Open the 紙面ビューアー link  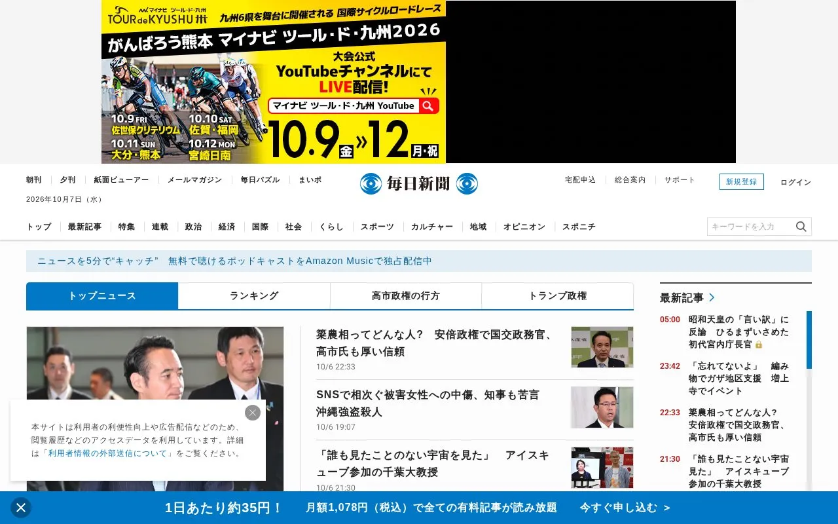point(121,180)
